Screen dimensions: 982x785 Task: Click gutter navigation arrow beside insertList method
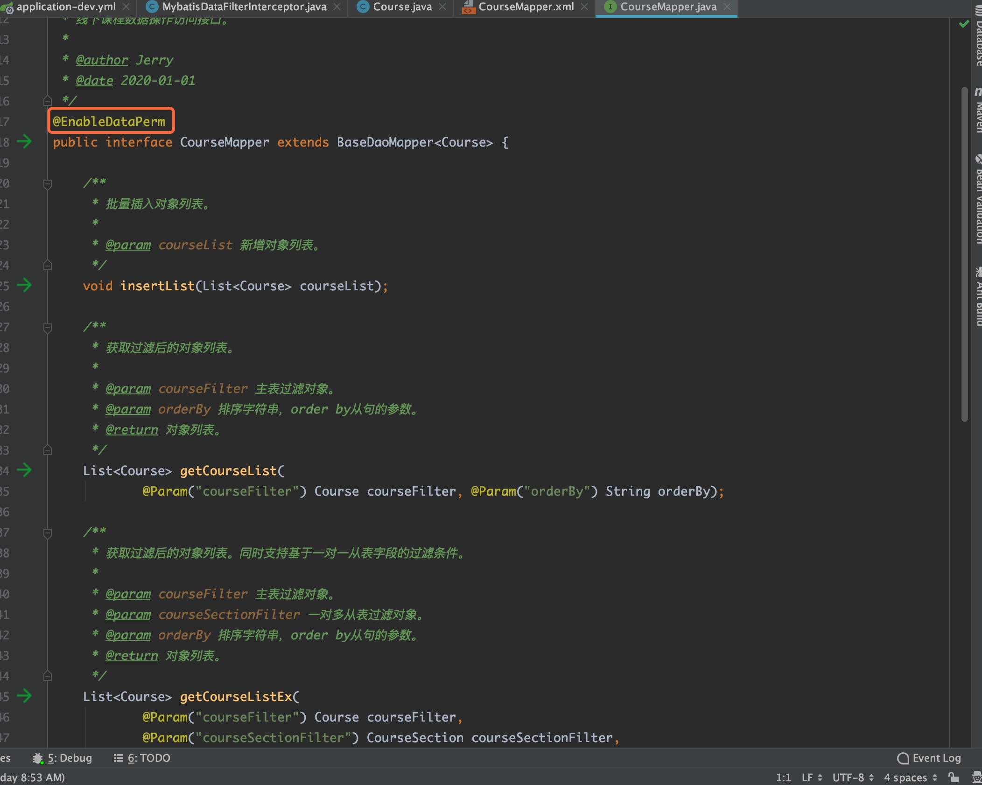click(24, 285)
